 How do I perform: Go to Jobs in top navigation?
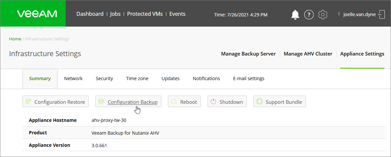click(115, 14)
